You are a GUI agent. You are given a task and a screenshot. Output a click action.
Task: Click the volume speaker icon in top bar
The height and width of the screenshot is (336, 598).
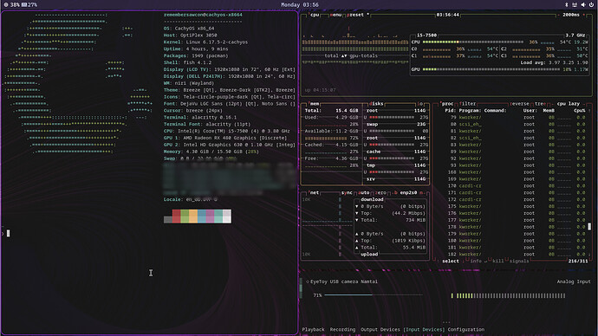(582, 5)
